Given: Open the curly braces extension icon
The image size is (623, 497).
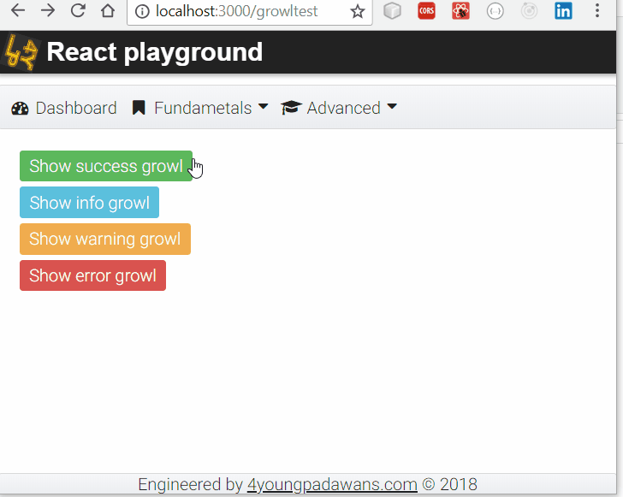Looking at the screenshot, I should (x=495, y=11).
